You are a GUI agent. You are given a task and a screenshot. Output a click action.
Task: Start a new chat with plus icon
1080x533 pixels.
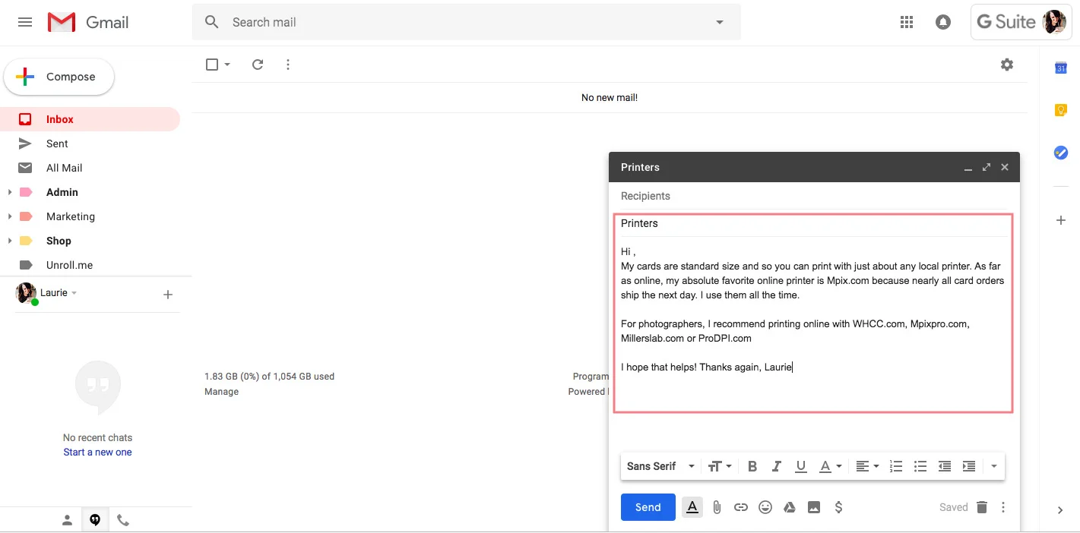[x=168, y=295]
